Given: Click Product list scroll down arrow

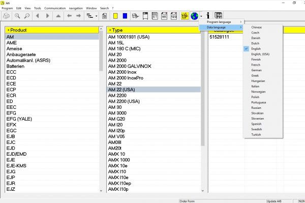Looking at the screenshot, I should (101, 191).
